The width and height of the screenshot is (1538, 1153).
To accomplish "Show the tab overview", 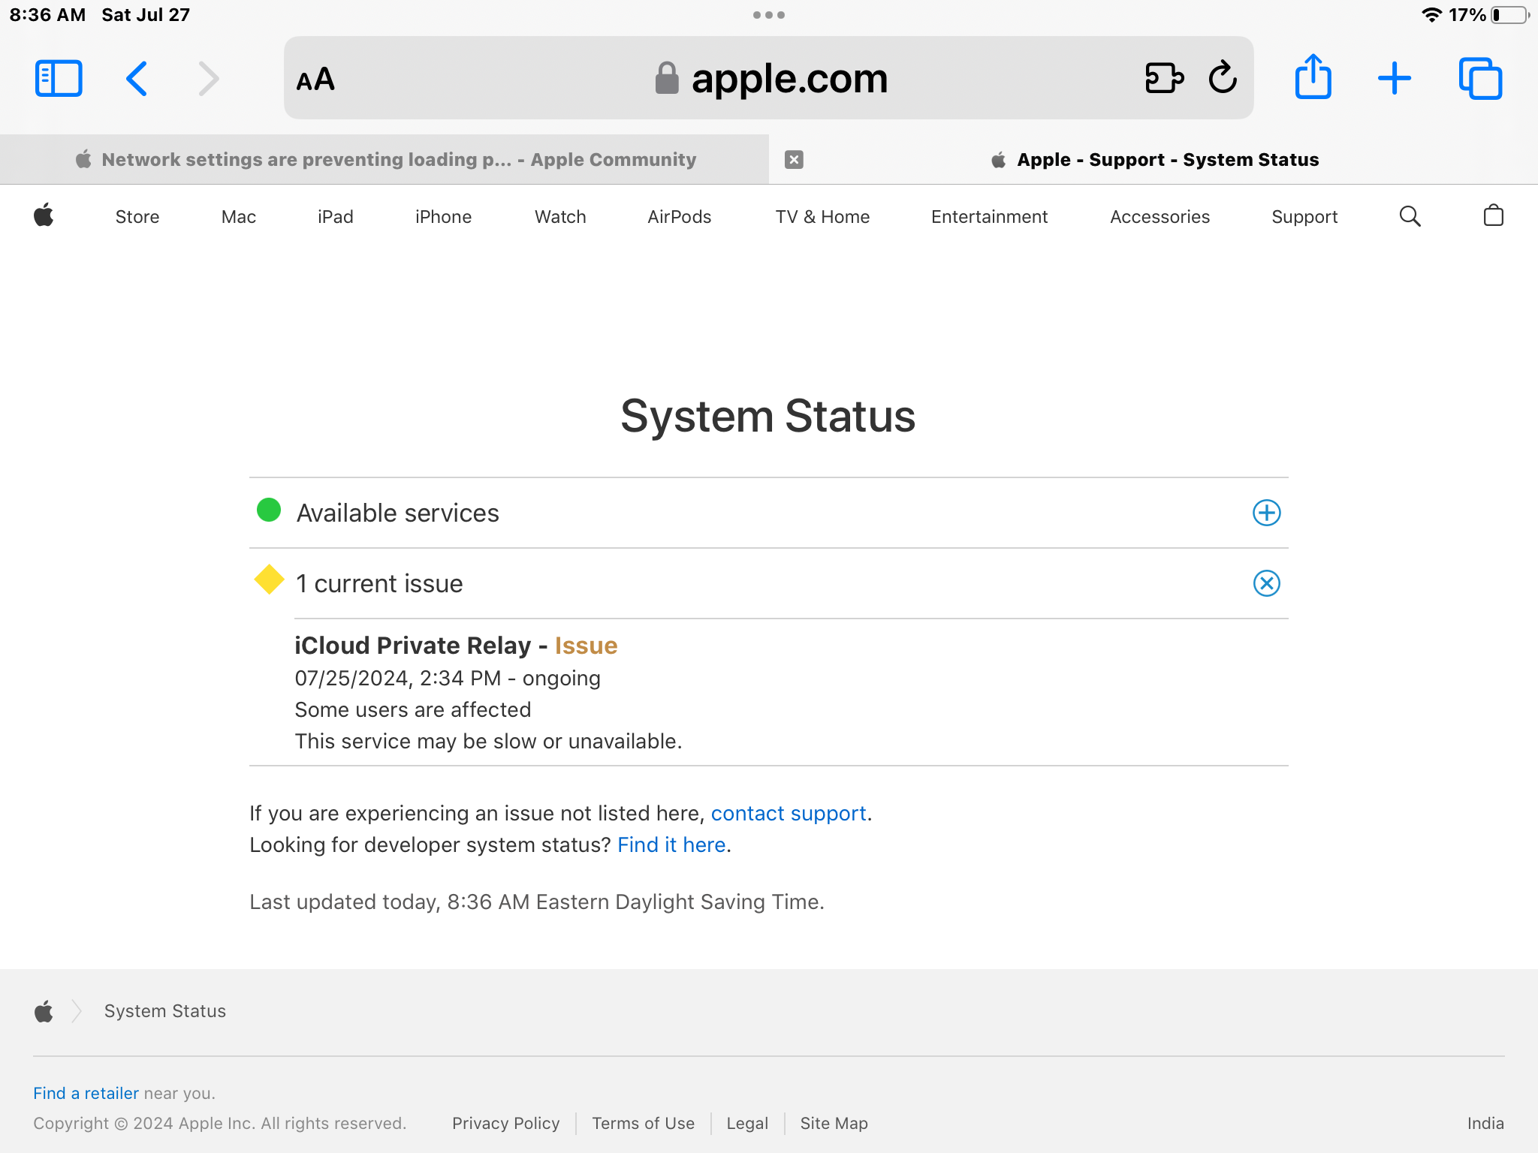I will tap(1480, 78).
